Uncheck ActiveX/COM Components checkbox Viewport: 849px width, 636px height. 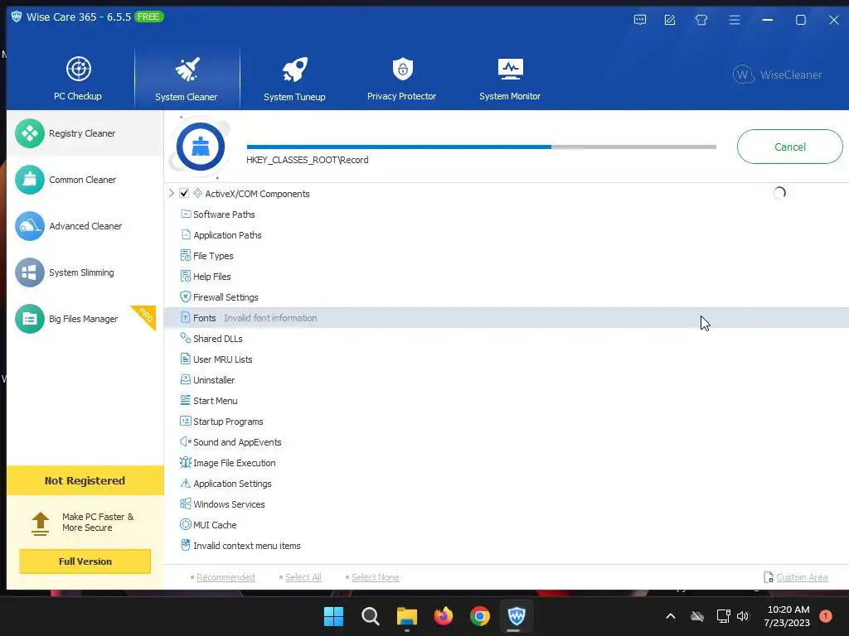[x=184, y=193]
